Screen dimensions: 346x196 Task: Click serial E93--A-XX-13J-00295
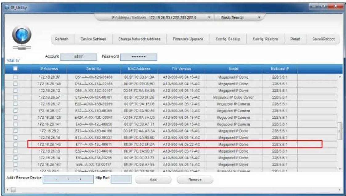click(94, 158)
